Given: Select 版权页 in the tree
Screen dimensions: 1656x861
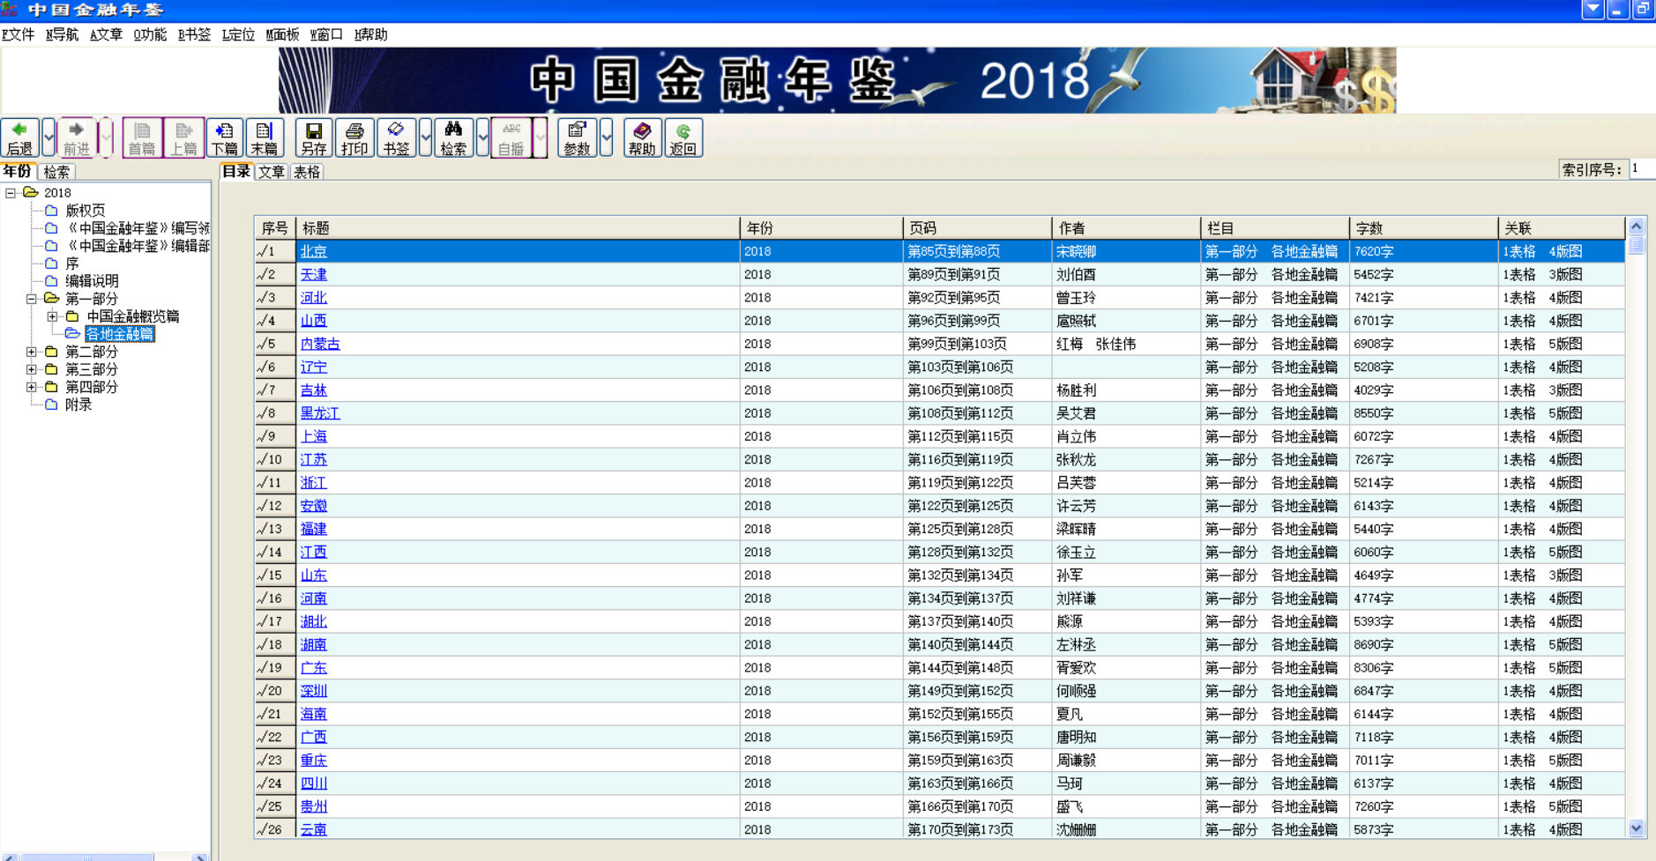Looking at the screenshot, I should pos(86,211).
